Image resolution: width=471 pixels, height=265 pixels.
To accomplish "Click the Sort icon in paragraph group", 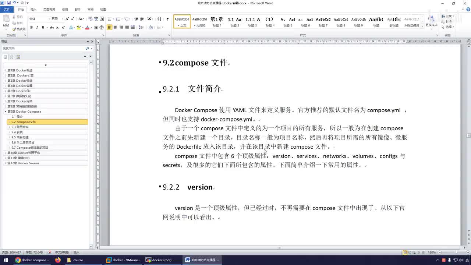I will 159,19.
